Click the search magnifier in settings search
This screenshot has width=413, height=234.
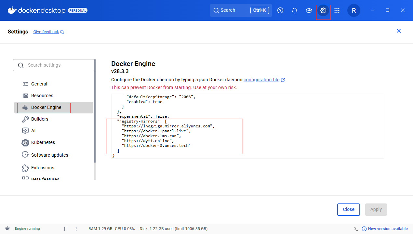21,65
